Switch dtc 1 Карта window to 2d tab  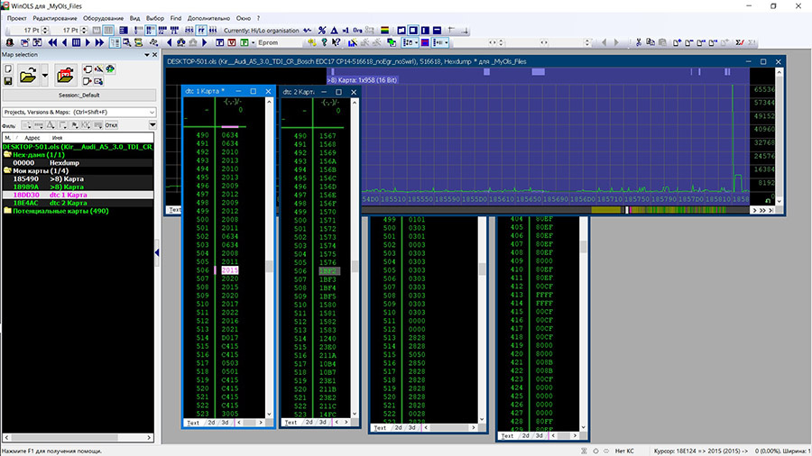[211, 423]
